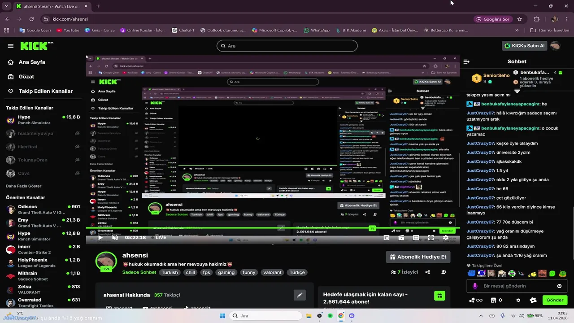This screenshot has width=574, height=323.
Task: Toggle theater mode in player
Action: (416, 238)
